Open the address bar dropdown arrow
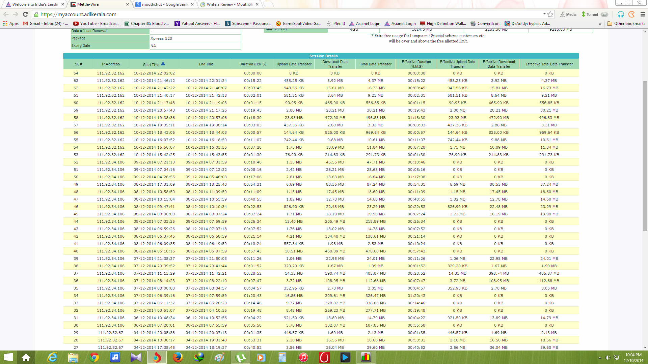 (x=544, y=14)
